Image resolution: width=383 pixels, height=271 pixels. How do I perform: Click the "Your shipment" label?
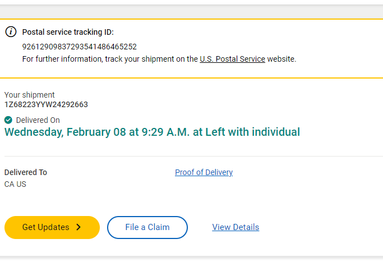point(30,95)
